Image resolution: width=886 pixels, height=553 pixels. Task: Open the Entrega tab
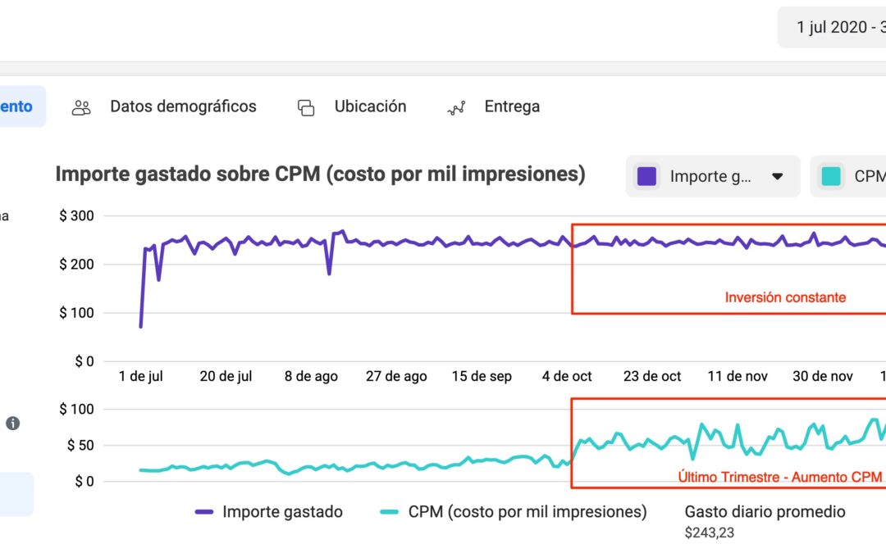pos(511,106)
